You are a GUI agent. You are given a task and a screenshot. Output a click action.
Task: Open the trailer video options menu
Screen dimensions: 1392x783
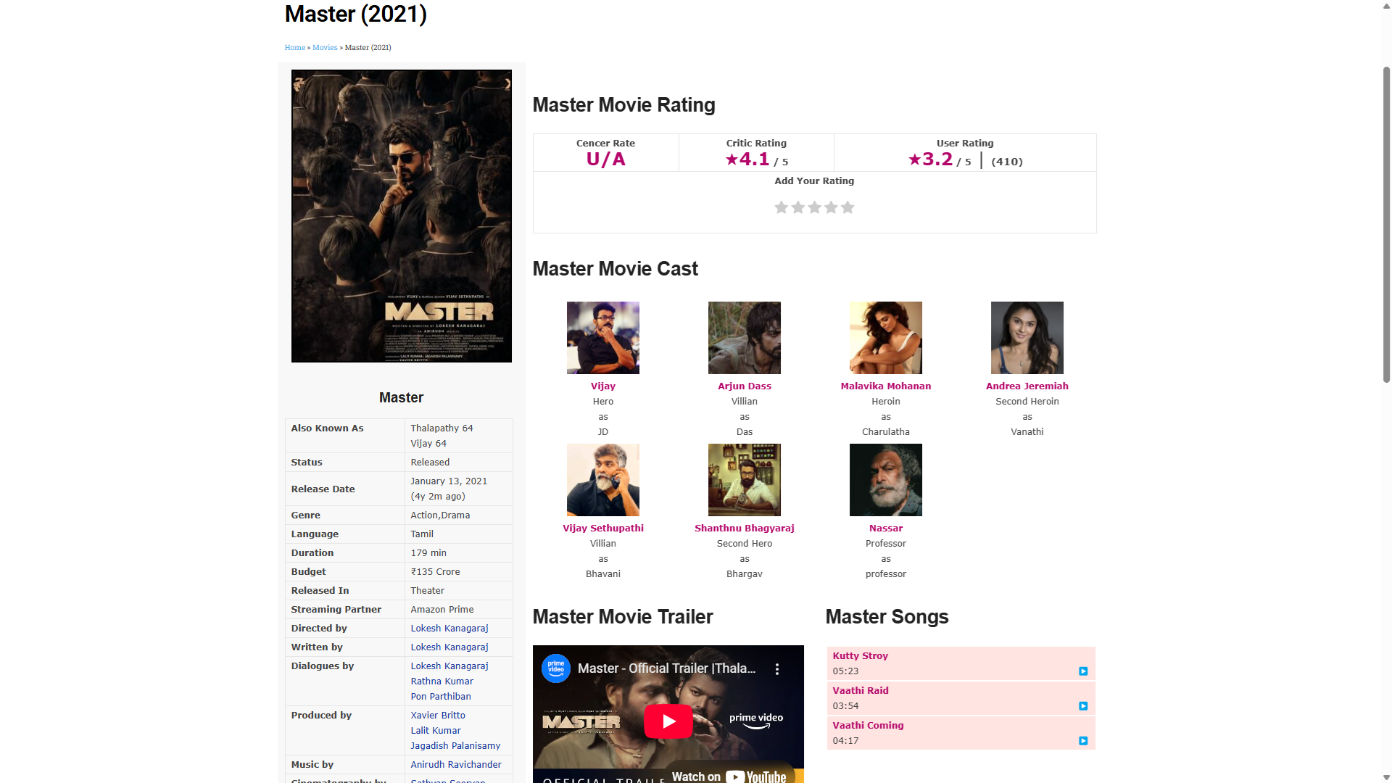pos(777,669)
